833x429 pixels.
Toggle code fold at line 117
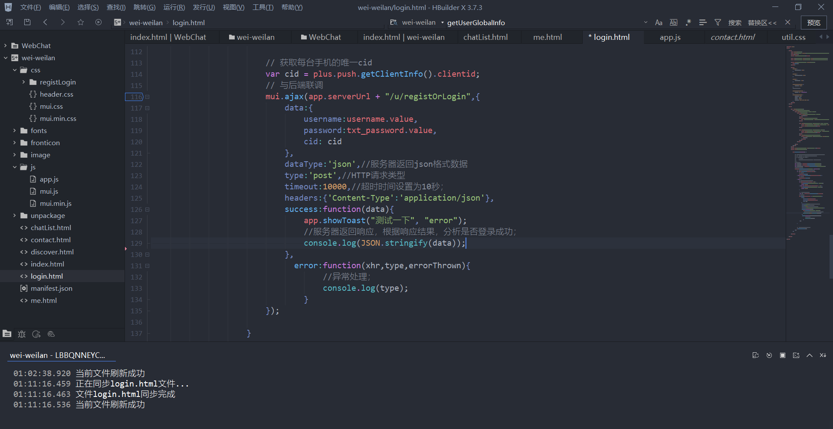148,108
